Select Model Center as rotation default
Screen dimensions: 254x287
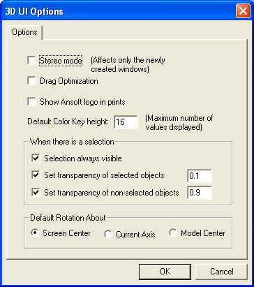coord(173,233)
